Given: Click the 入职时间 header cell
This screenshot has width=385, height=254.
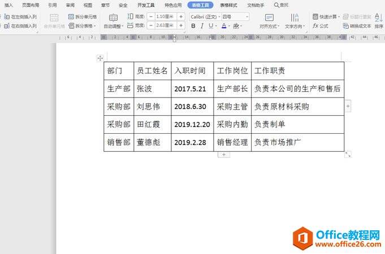Looking at the screenshot, I should (x=192, y=71).
